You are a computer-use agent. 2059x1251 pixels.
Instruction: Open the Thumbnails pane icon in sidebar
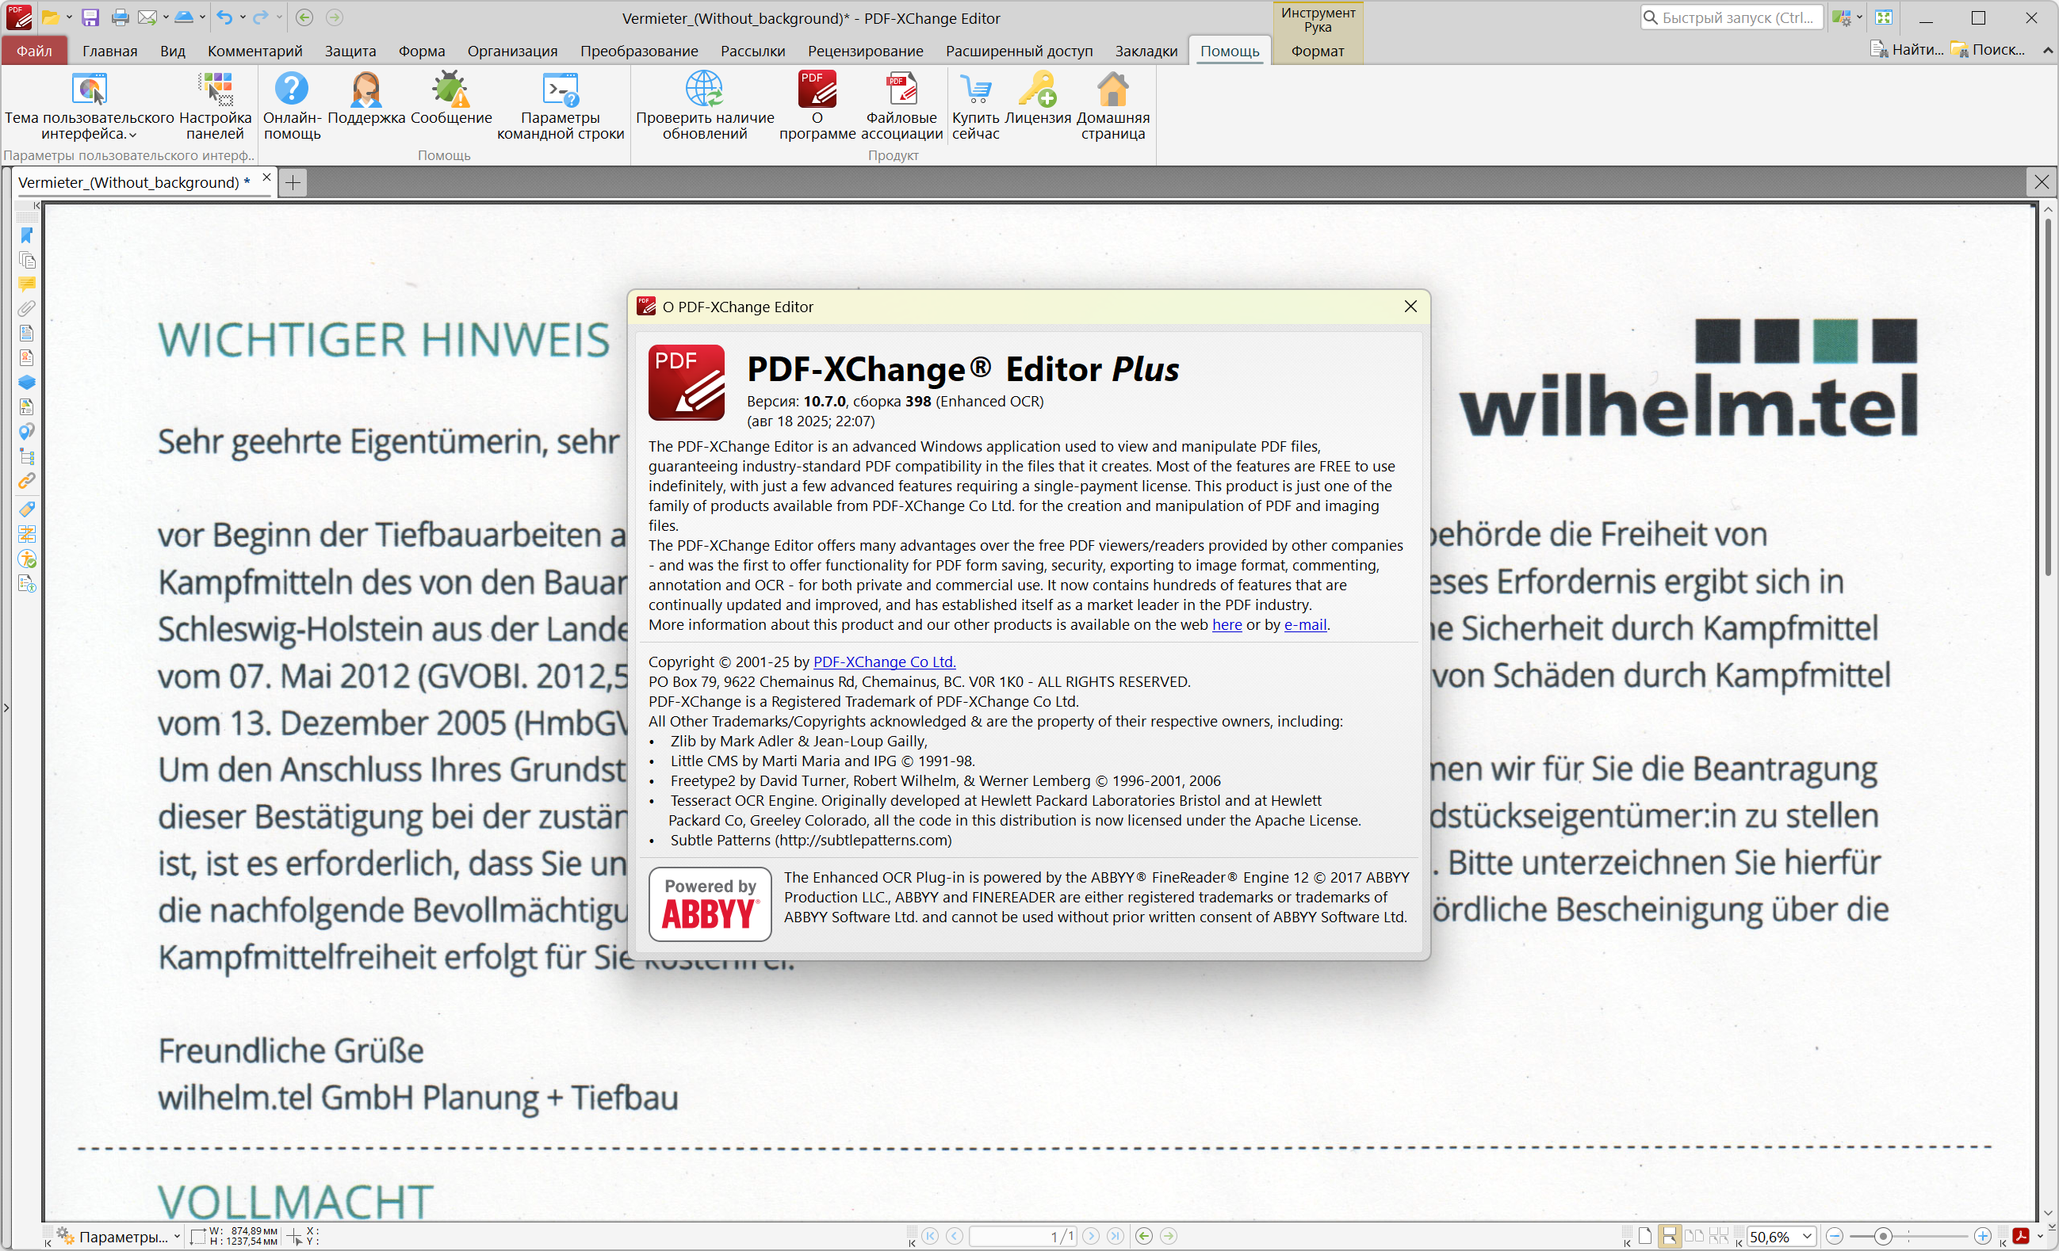point(27,260)
